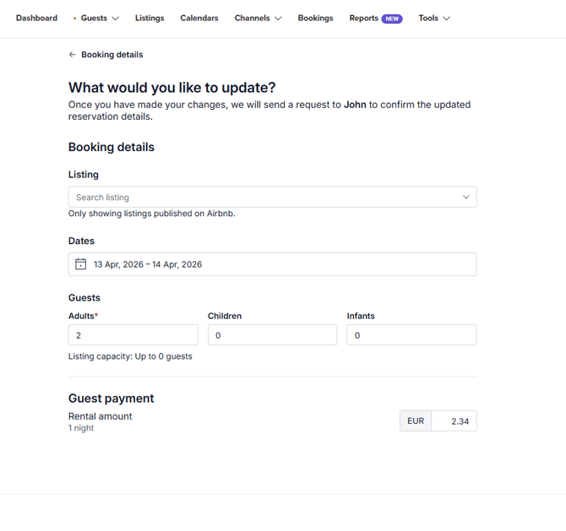Open the Tools dropdown menu
This screenshot has width=566, height=531.
click(x=434, y=19)
